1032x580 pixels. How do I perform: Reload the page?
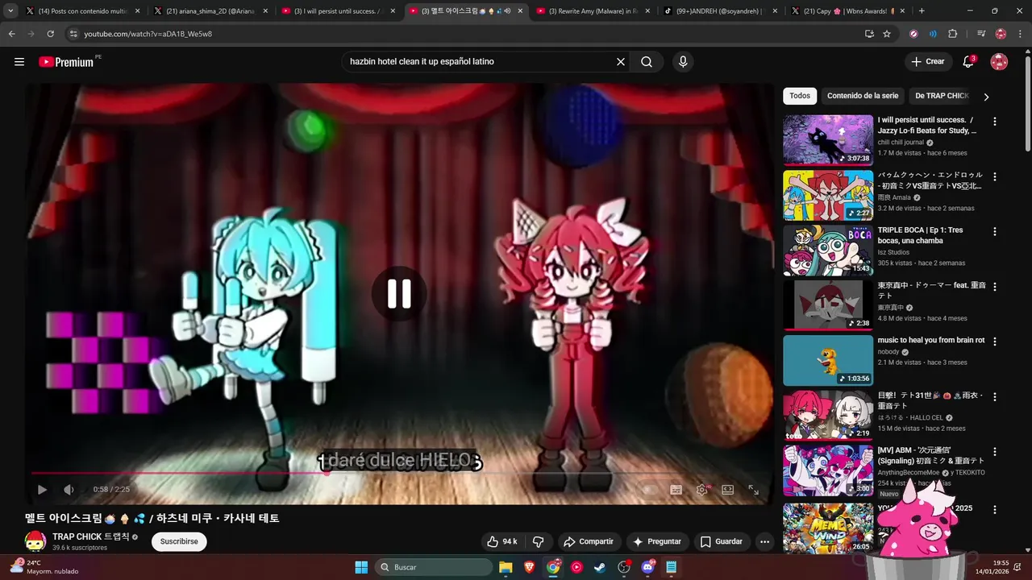click(x=51, y=34)
